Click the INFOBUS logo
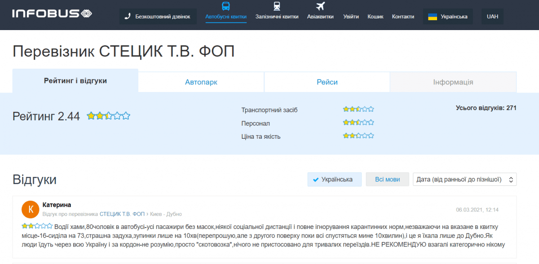Image resolution: width=539 pixels, height=264 pixels. pos(52,14)
